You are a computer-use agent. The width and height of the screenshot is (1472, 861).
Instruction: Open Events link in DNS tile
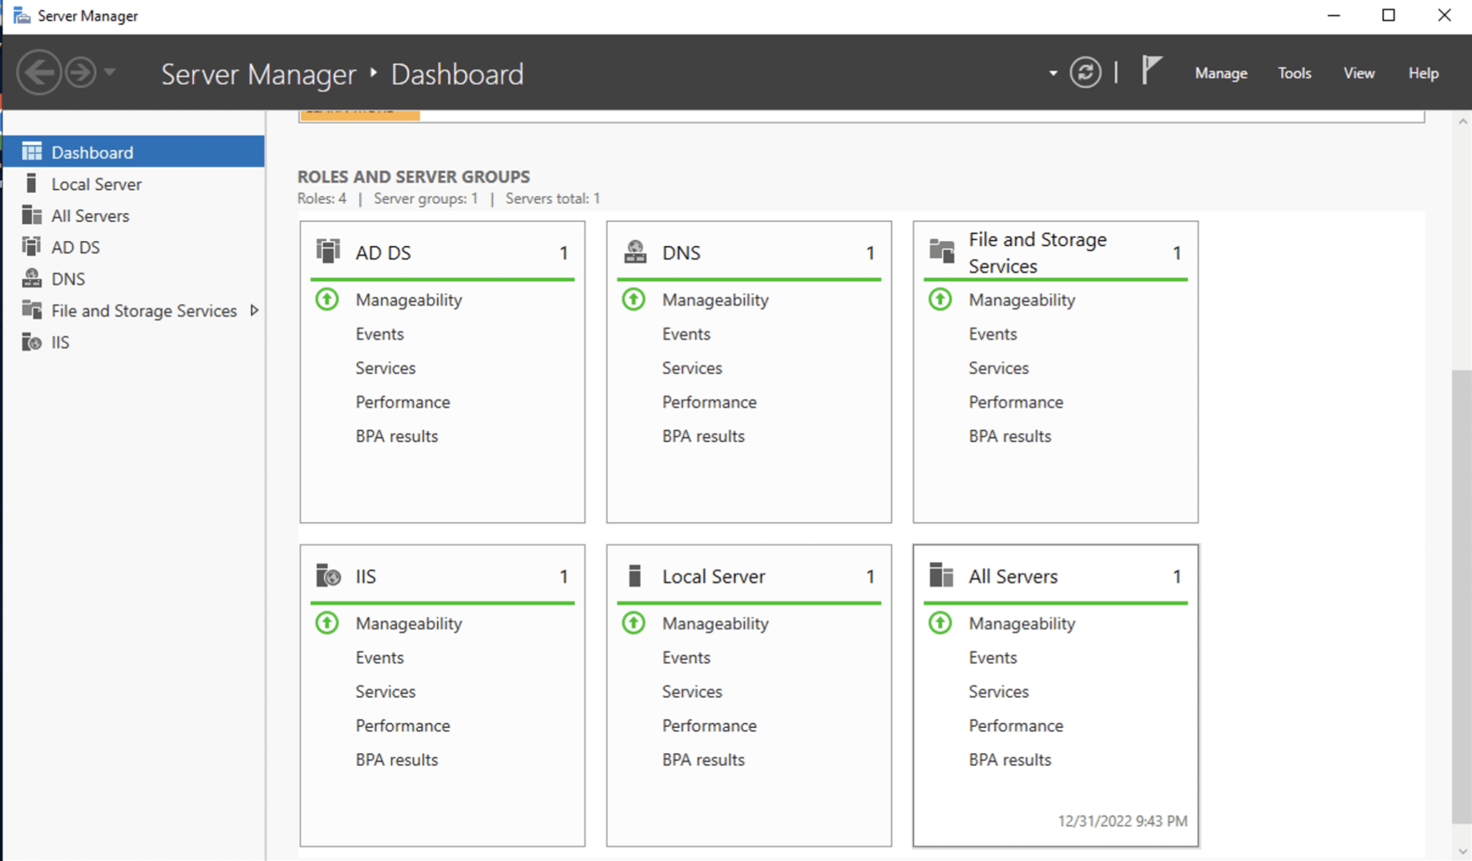coord(685,334)
